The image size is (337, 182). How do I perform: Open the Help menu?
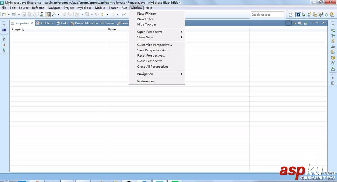(149, 8)
